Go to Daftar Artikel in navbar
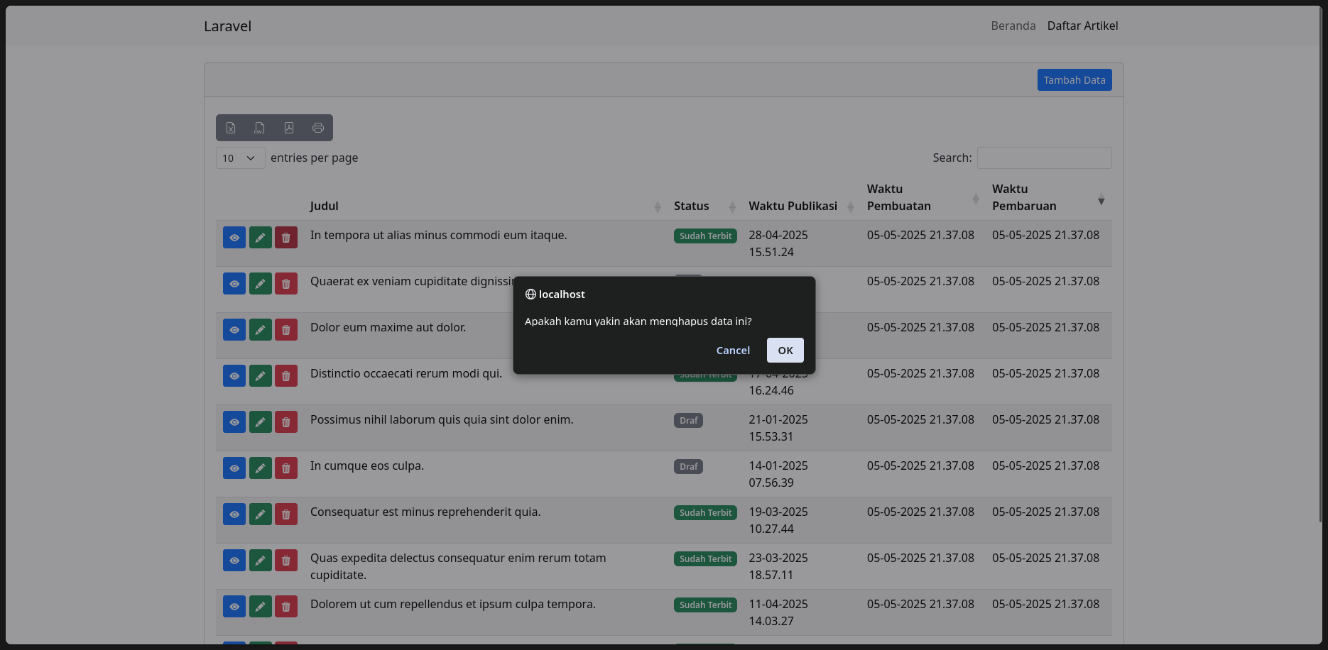This screenshot has width=1328, height=650. (x=1082, y=26)
